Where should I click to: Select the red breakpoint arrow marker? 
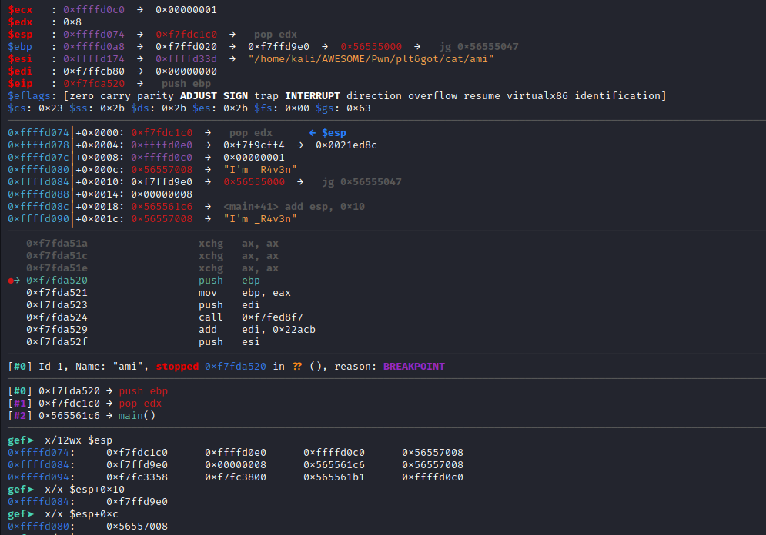[11, 280]
